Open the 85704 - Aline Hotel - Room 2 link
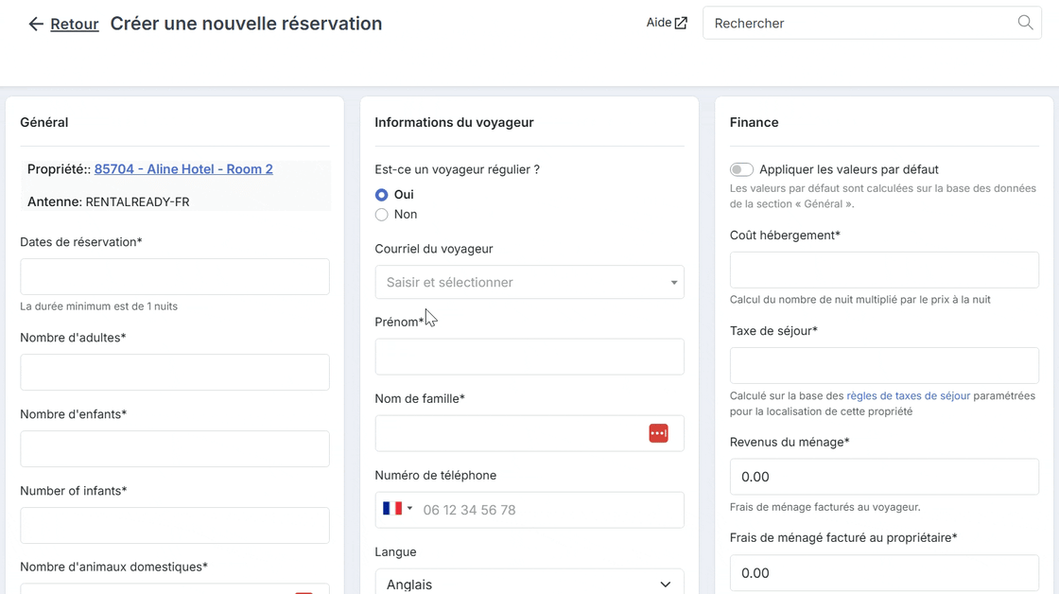This screenshot has width=1059, height=594. point(183,169)
